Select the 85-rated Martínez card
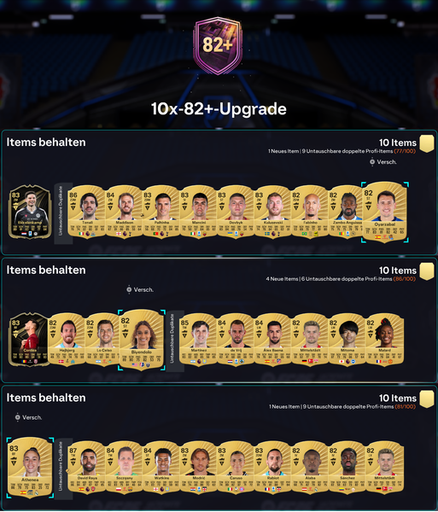The width and height of the screenshot is (438, 512). (x=198, y=340)
